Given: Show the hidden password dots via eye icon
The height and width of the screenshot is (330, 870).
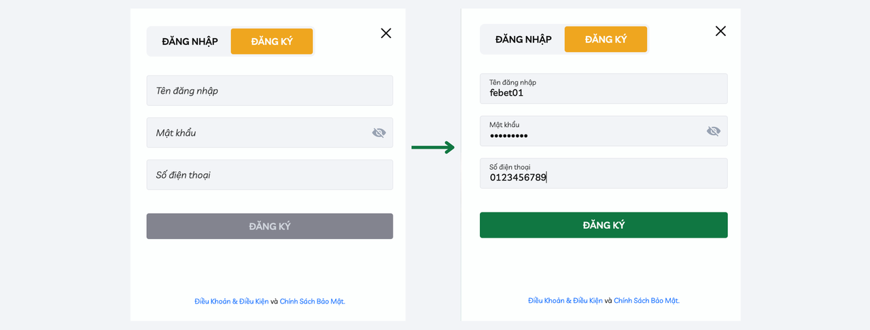Looking at the screenshot, I should click(x=713, y=131).
